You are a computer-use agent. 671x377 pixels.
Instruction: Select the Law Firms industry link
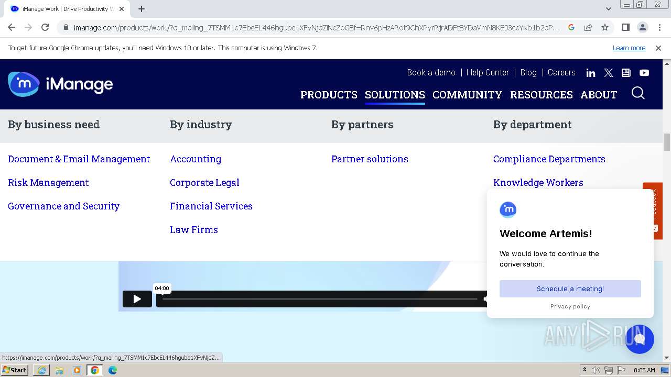[194, 230]
